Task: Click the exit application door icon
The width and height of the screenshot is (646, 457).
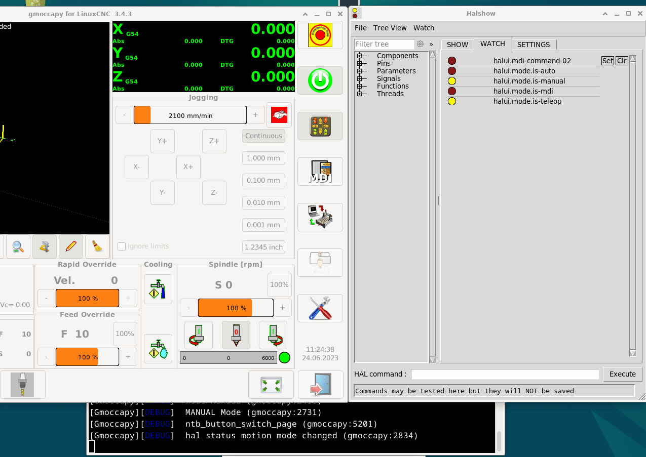Action: [x=320, y=385]
